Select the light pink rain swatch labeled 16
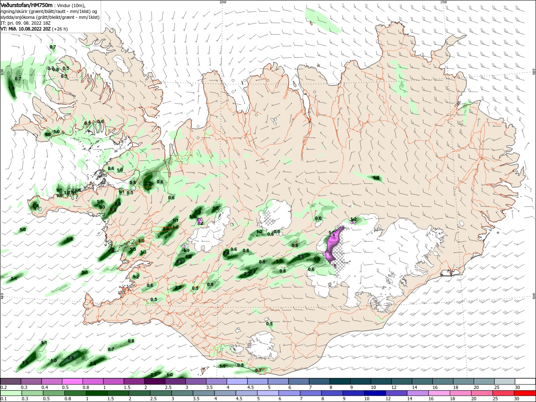 [x=439, y=393]
